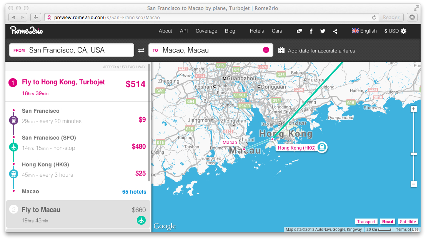Image resolution: width=426 pixels, height=240 pixels.
Task: Click the Rome2rio logo
Action: pyautogui.click(x=27, y=30)
